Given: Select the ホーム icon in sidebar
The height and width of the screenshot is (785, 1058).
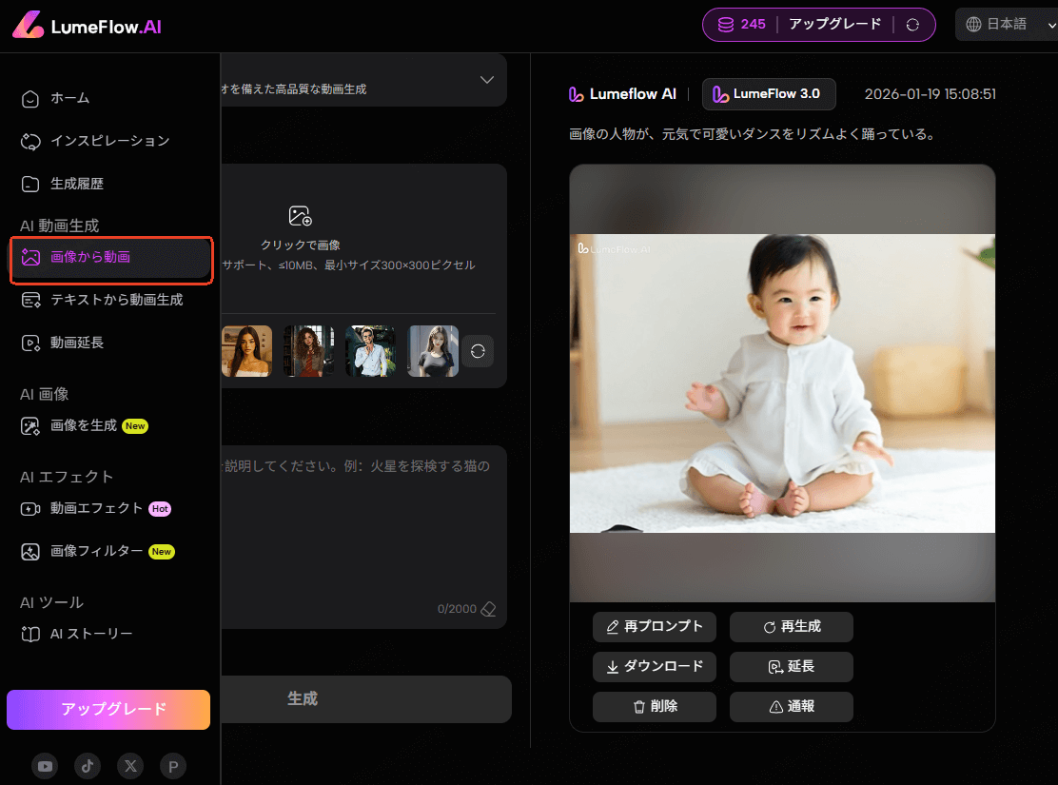Looking at the screenshot, I should (x=29, y=96).
